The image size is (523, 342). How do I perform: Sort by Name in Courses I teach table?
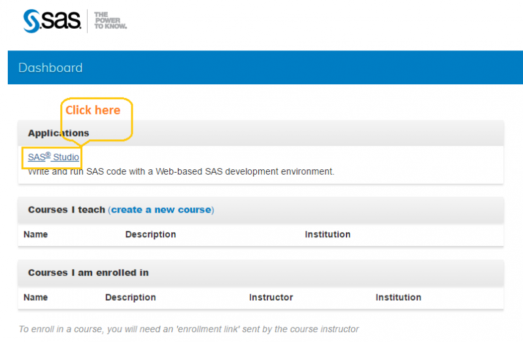coord(35,234)
